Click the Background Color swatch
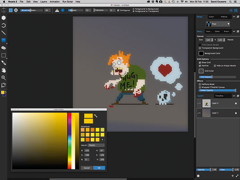240x180 pixels. 201,53
